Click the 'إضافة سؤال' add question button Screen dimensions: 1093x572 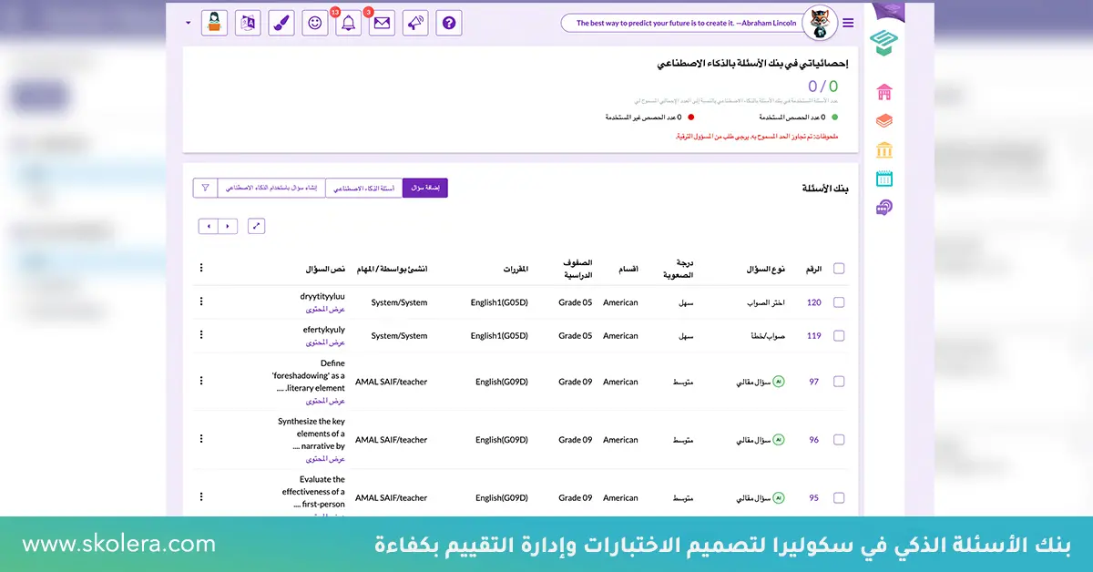point(425,188)
